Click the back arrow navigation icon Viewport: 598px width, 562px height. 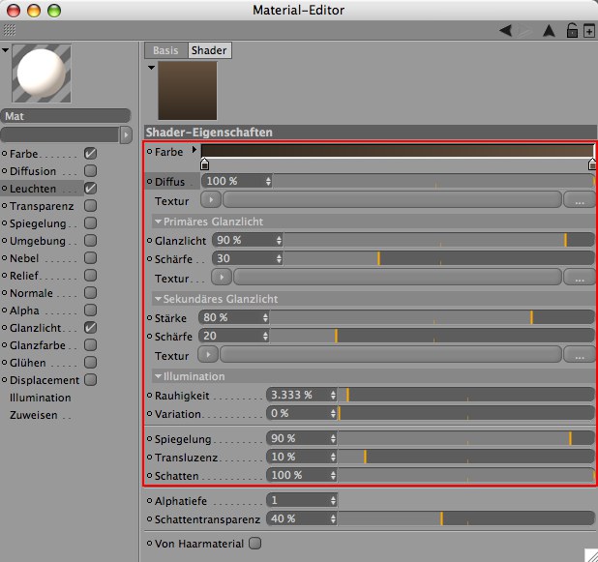(x=506, y=31)
